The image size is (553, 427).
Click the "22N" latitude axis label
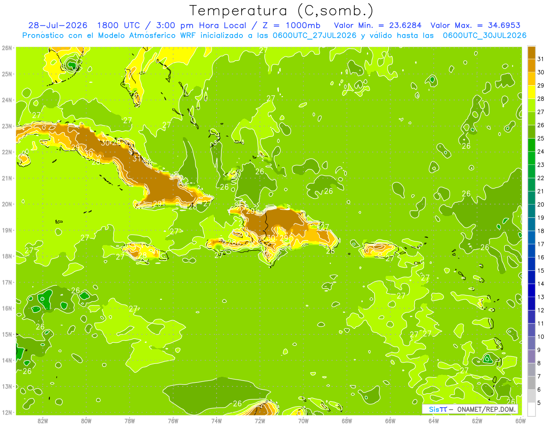(7, 152)
